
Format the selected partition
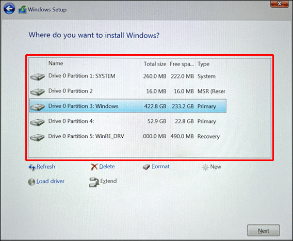pos(160,166)
